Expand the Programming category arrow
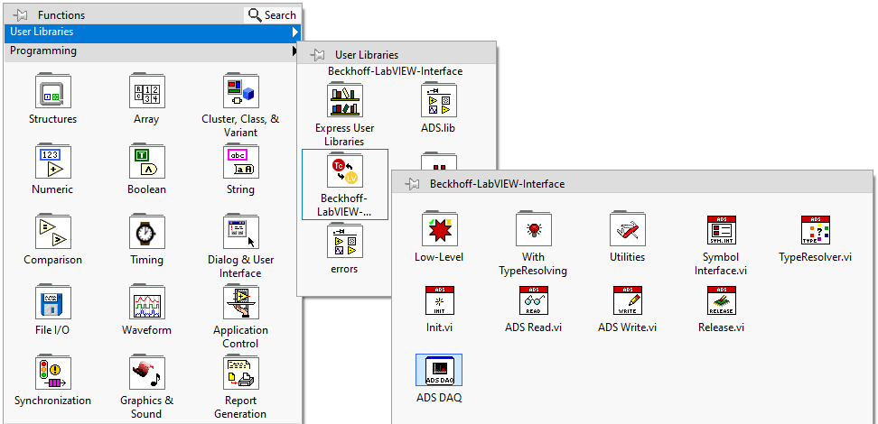878x424 pixels. coord(294,51)
